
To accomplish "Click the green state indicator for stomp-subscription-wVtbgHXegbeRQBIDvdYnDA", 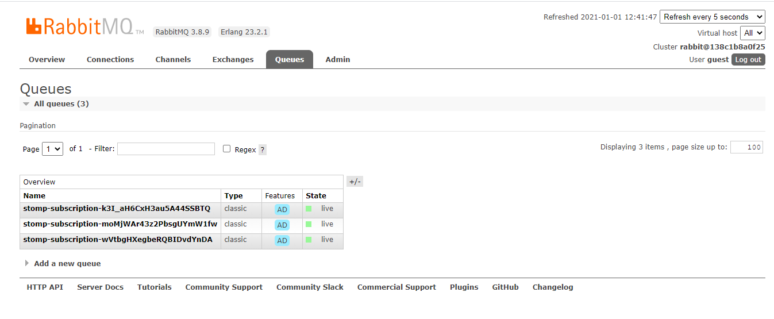I will (x=309, y=240).
